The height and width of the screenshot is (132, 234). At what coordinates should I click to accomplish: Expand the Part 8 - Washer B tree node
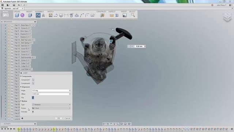[x=5, y=34]
